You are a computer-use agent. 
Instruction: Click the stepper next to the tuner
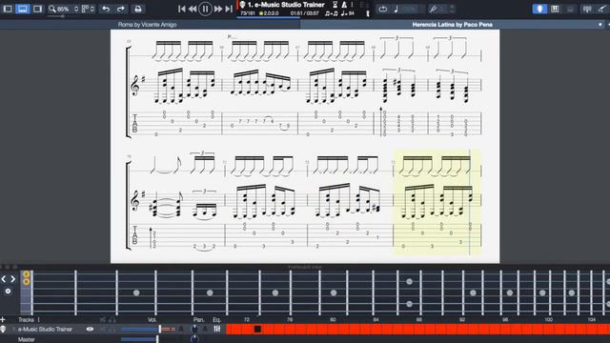pos(452,9)
